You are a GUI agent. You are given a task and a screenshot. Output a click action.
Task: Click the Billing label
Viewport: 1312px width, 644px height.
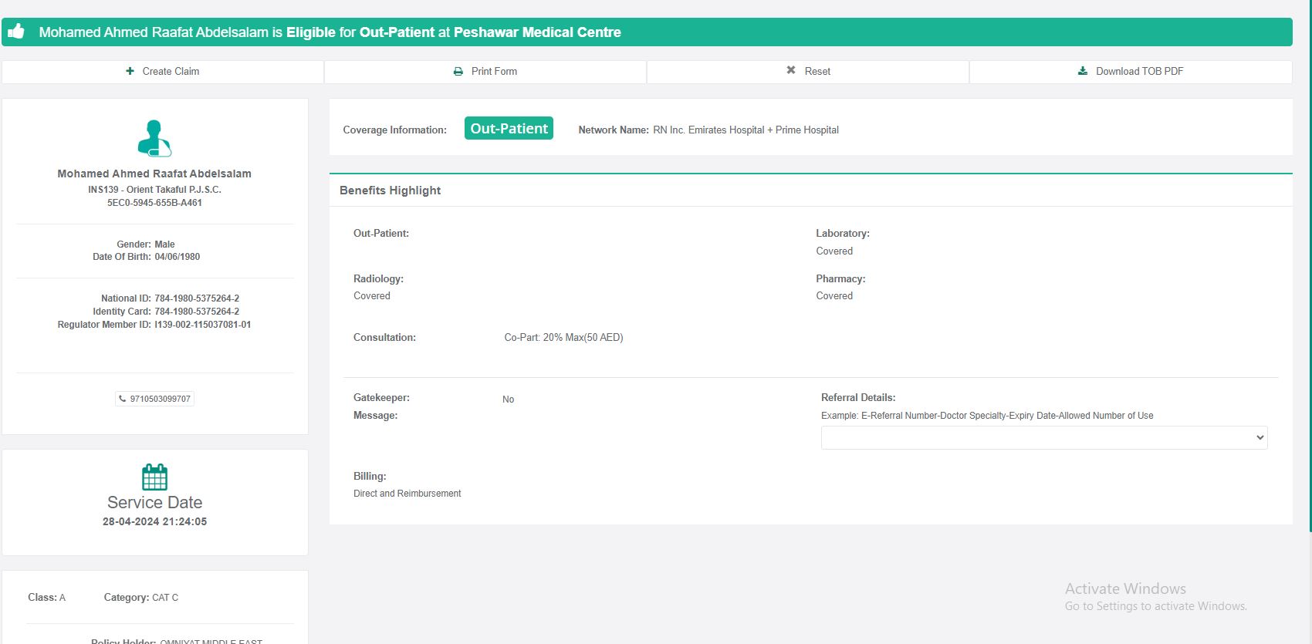(370, 477)
